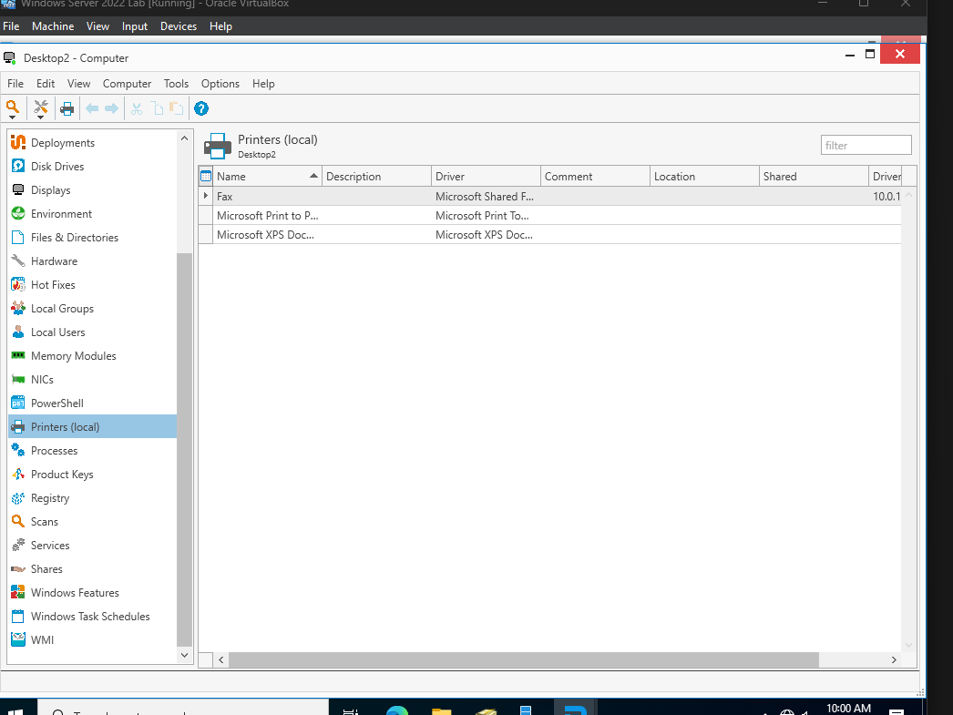This screenshot has height=715, width=953.
Task: Click the horizontal scrollbar left arrow
Action: [221, 659]
